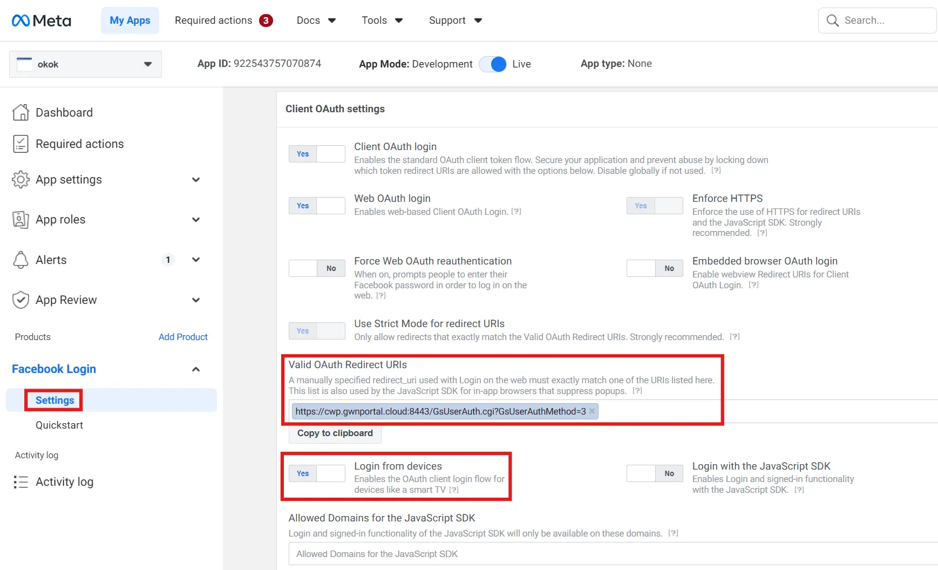Click the Copy to clipboard button

tap(335, 433)
